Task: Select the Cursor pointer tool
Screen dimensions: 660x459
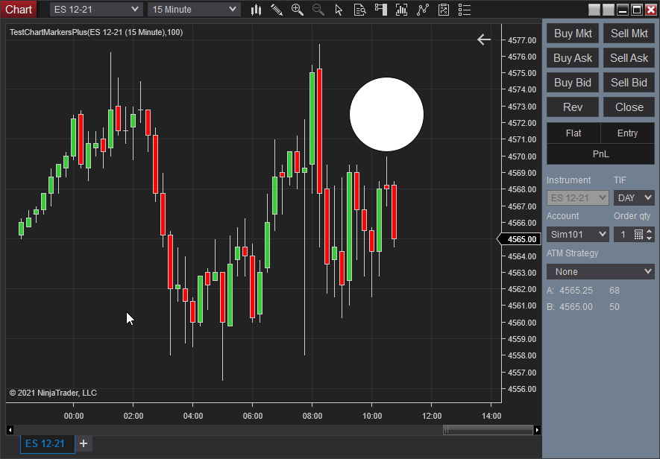Action: (x=339, y=10)
